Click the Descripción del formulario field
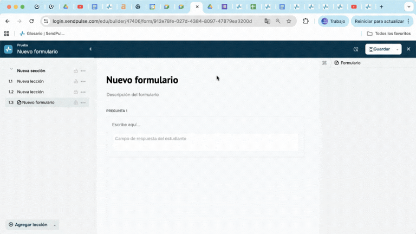The height and width of the screenshot is (234, 416). point(132,95)
